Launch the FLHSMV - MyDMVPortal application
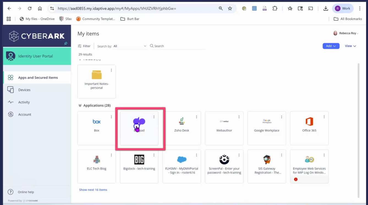The width and height of the screenshot is (368, 205). tap(182, 166)
